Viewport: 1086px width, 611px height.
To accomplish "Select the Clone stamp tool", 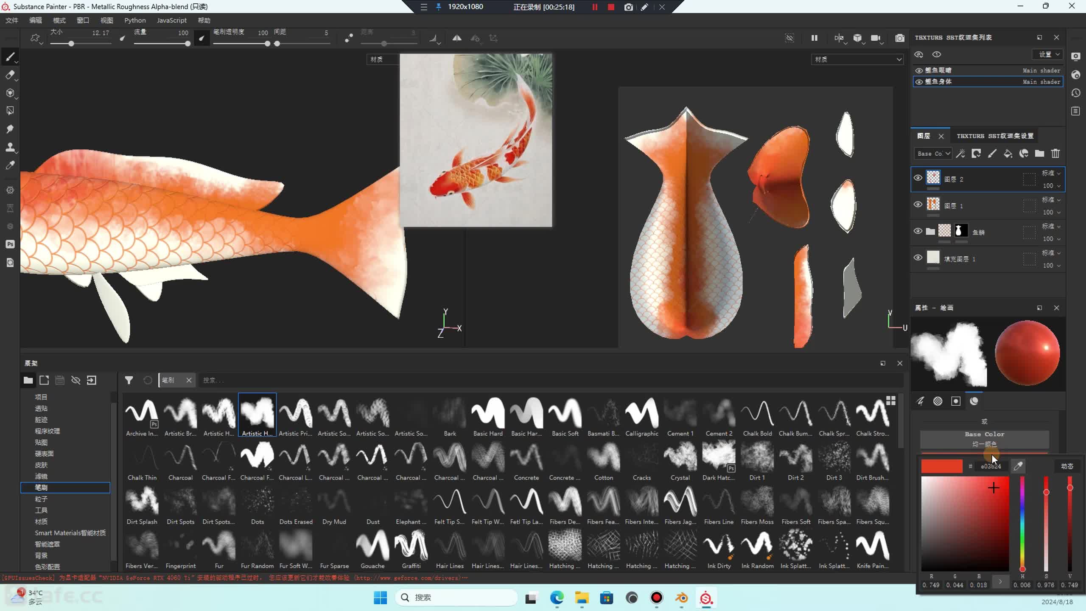I will pos(10,147).
